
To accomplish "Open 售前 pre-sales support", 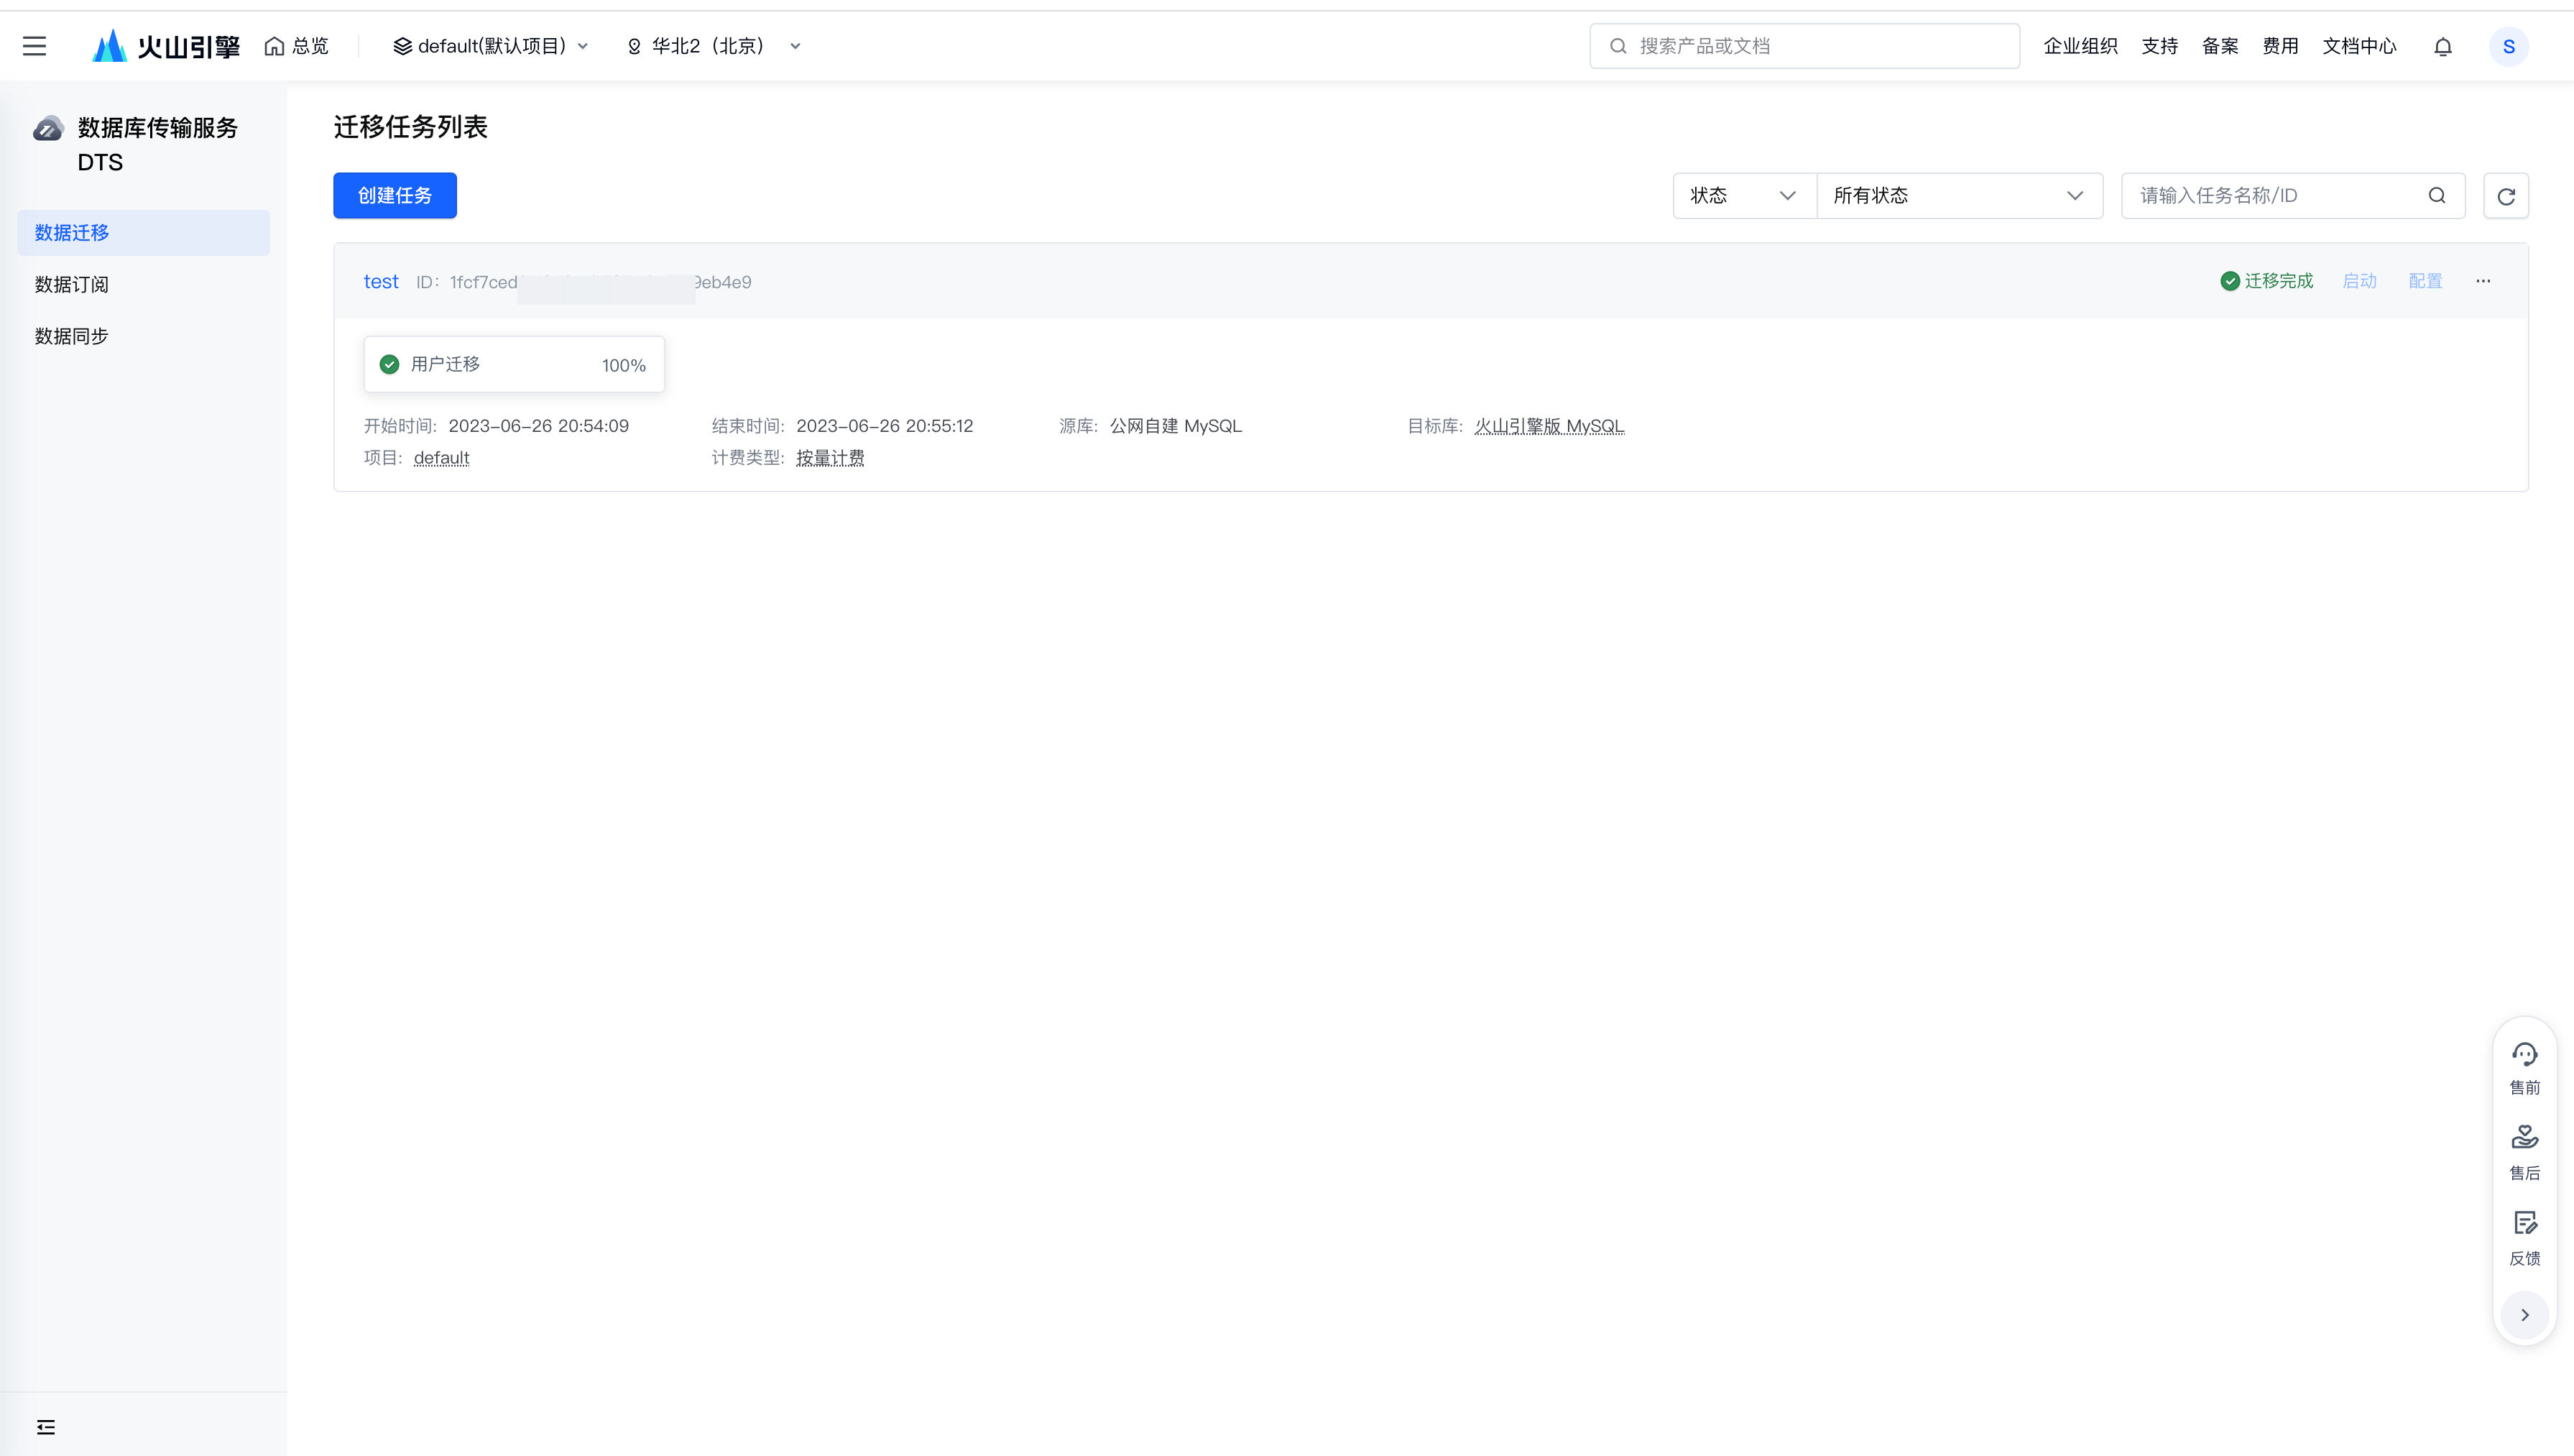I will coord(2525,1068).
